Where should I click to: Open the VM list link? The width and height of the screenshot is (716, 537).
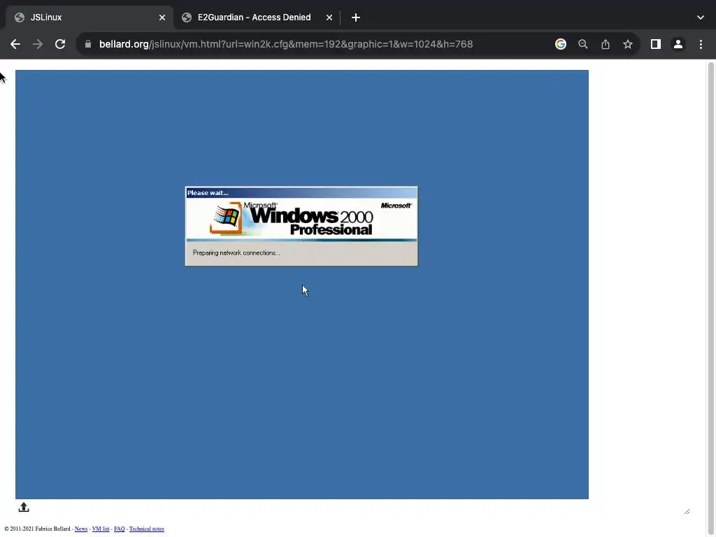pyautogui.click(x=101, y=529)
